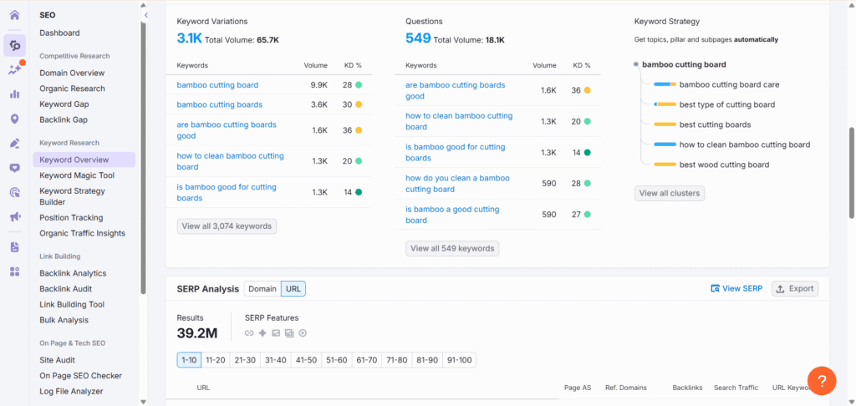
Task: Open the orange help question mark
Action: [x=822, y=380]
